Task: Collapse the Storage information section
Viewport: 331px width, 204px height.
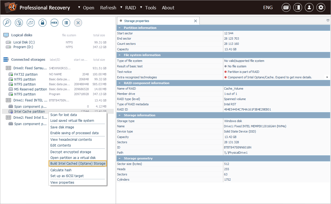Action: pyautogui.click(x=120, y=115)
